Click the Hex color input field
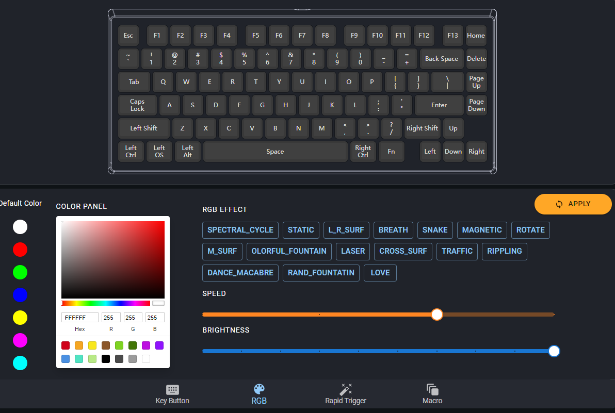The height and width of the screenshot is (413, 615). coord(80,318)
